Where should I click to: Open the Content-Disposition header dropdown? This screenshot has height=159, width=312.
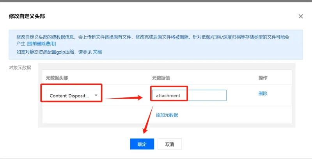point(73,95)
